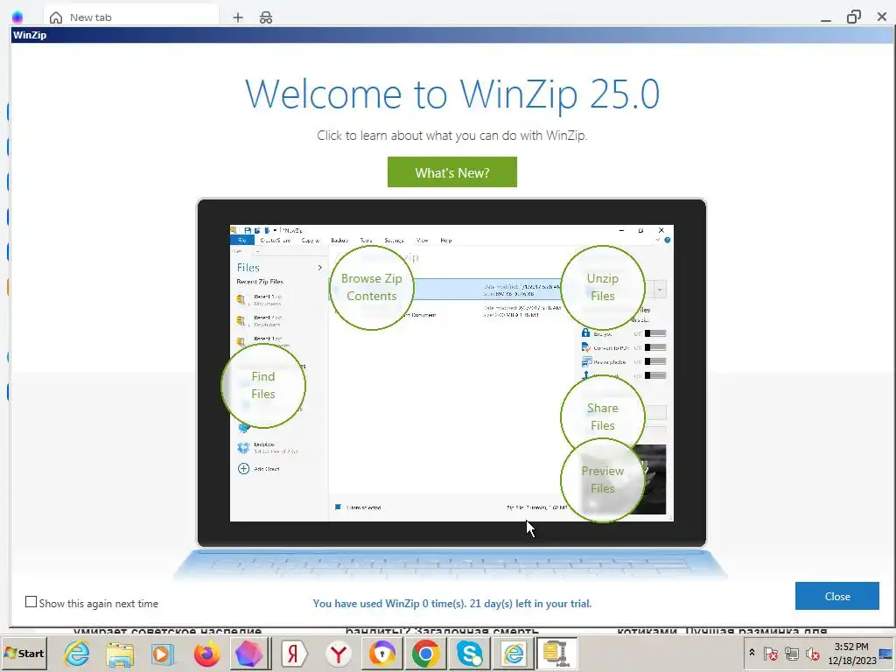This screenshot has height=672, width=896.
Task: Click the browser logo icon at top-left
Action: click(x=17, y=17)
